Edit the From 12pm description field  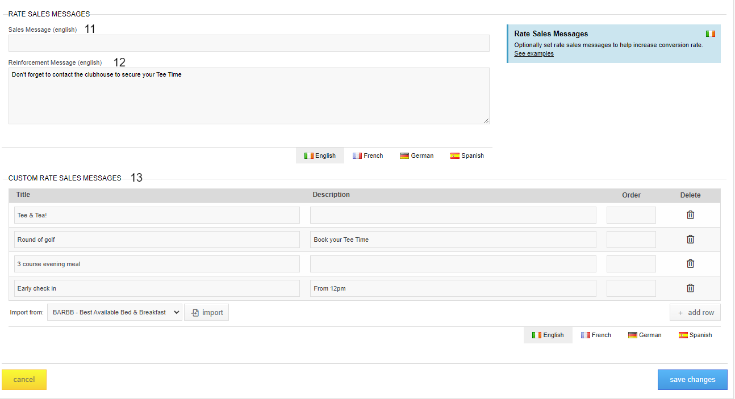[453, 288]
